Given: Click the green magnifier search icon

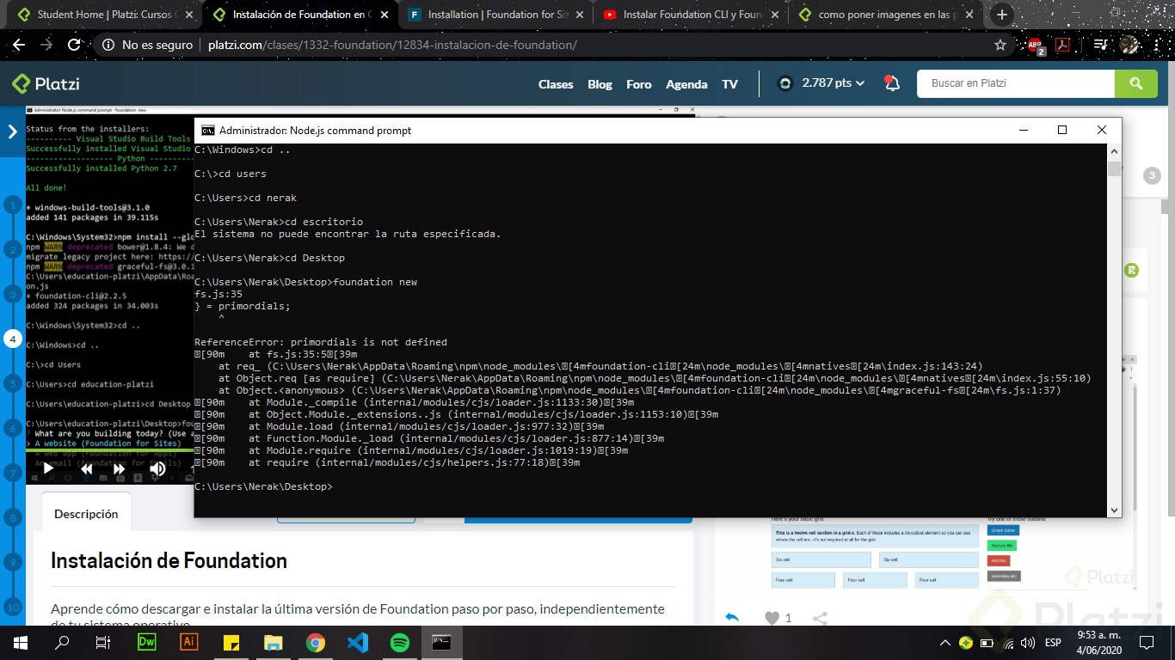Looking at the screenshot, I should (1136, 83).
